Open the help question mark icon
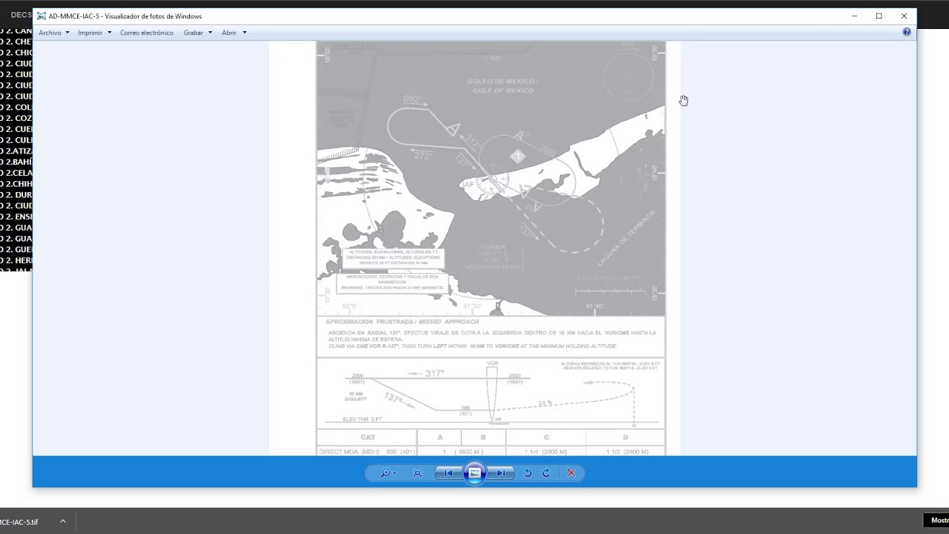Screen dimensions: 949x534 point(907,32)
